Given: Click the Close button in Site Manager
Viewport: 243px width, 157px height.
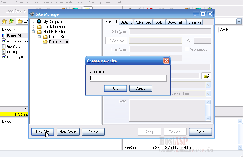Looking at the screenshot, I should 200,132.
